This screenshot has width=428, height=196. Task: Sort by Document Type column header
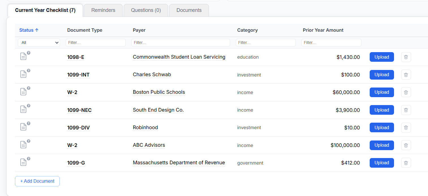click(x=85, y=30)
